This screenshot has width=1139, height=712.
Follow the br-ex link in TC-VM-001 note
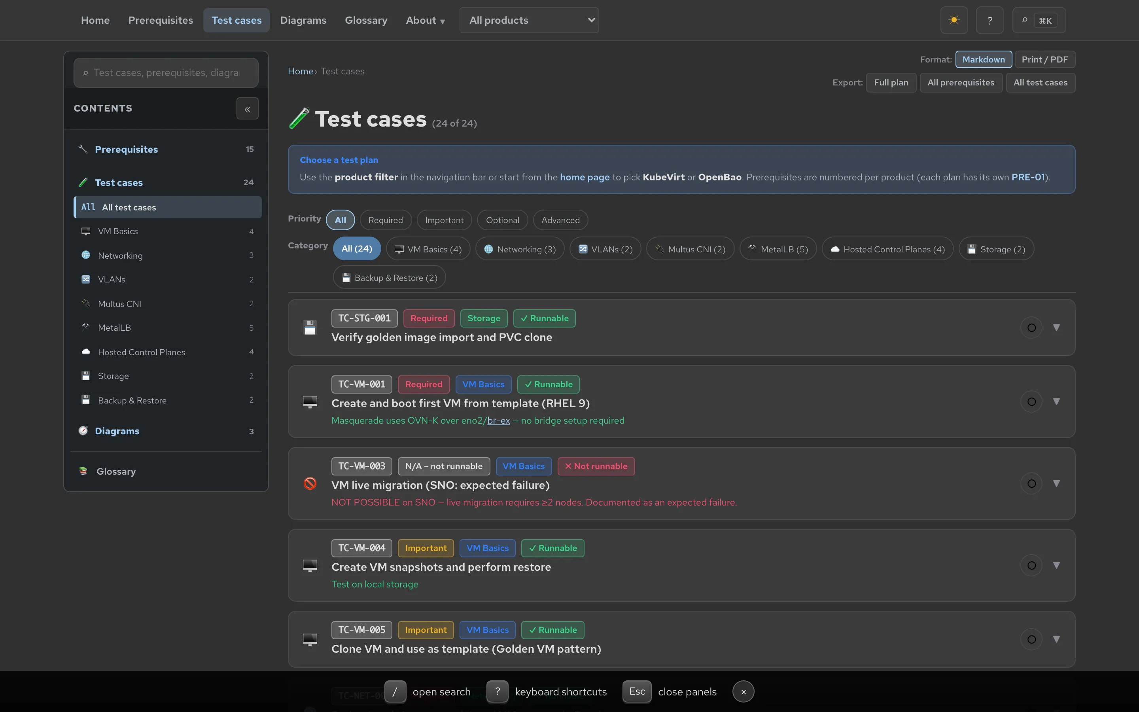pos(498,420)
